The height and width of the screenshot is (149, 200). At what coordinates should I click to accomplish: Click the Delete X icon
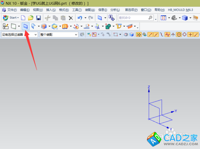click(x=71, y=18)
